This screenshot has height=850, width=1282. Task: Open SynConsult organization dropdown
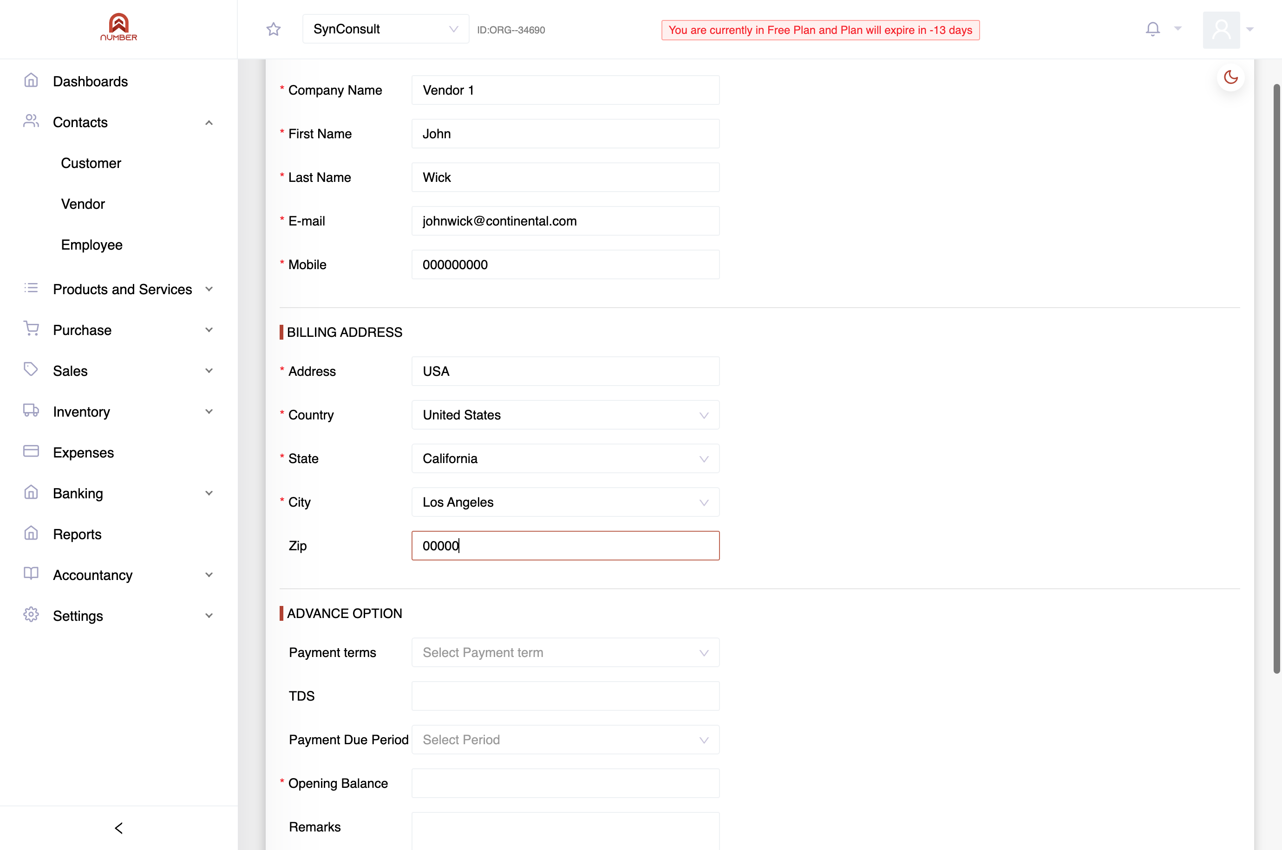point(385,29)
